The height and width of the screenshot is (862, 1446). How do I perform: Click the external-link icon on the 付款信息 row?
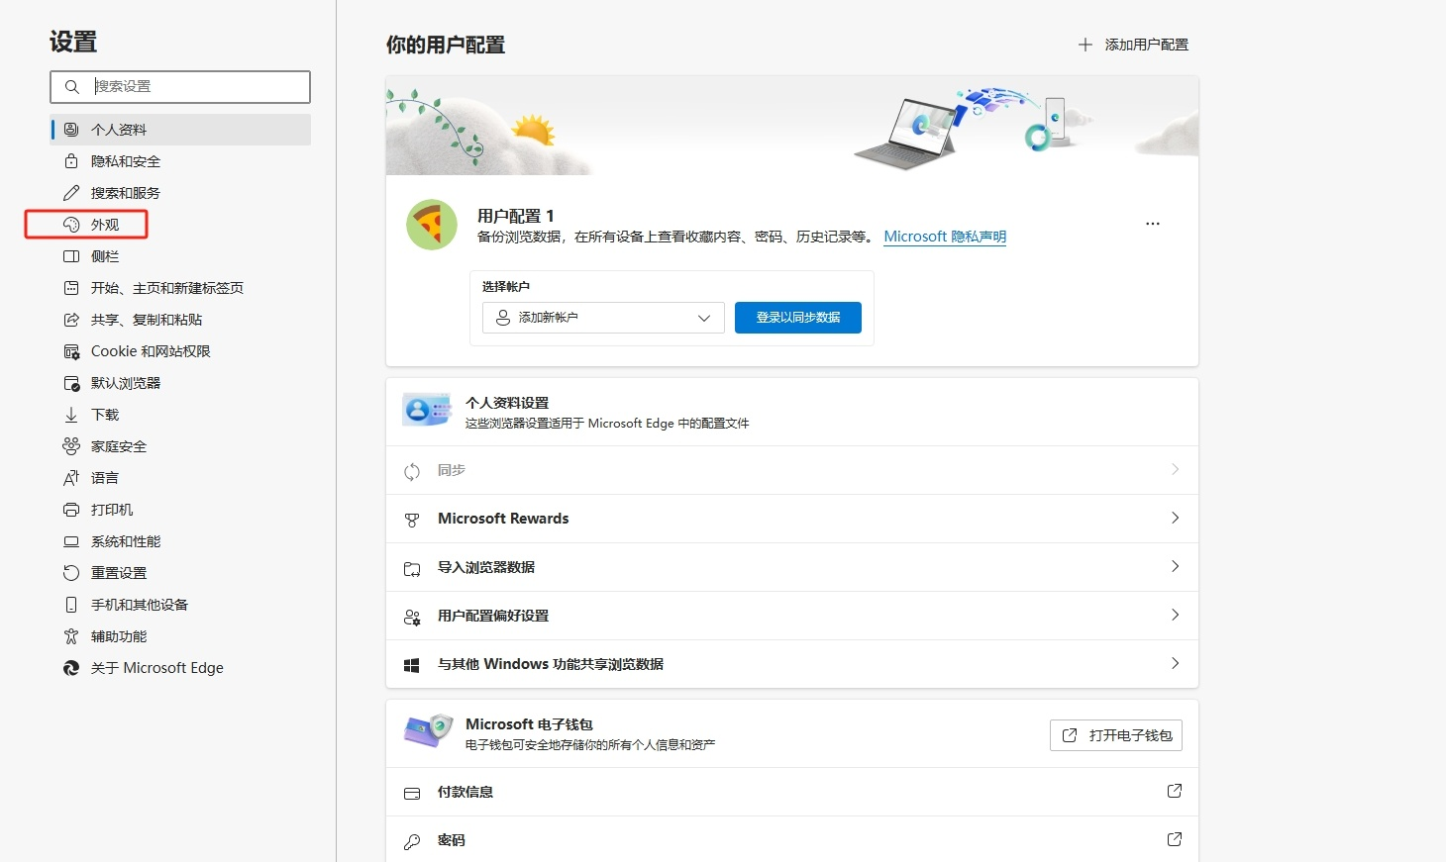tap(1175, 791)
